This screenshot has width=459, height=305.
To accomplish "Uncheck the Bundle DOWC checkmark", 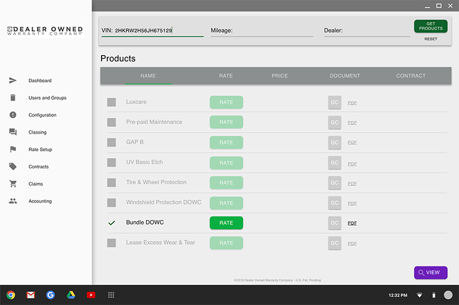I will click(111, 223).
